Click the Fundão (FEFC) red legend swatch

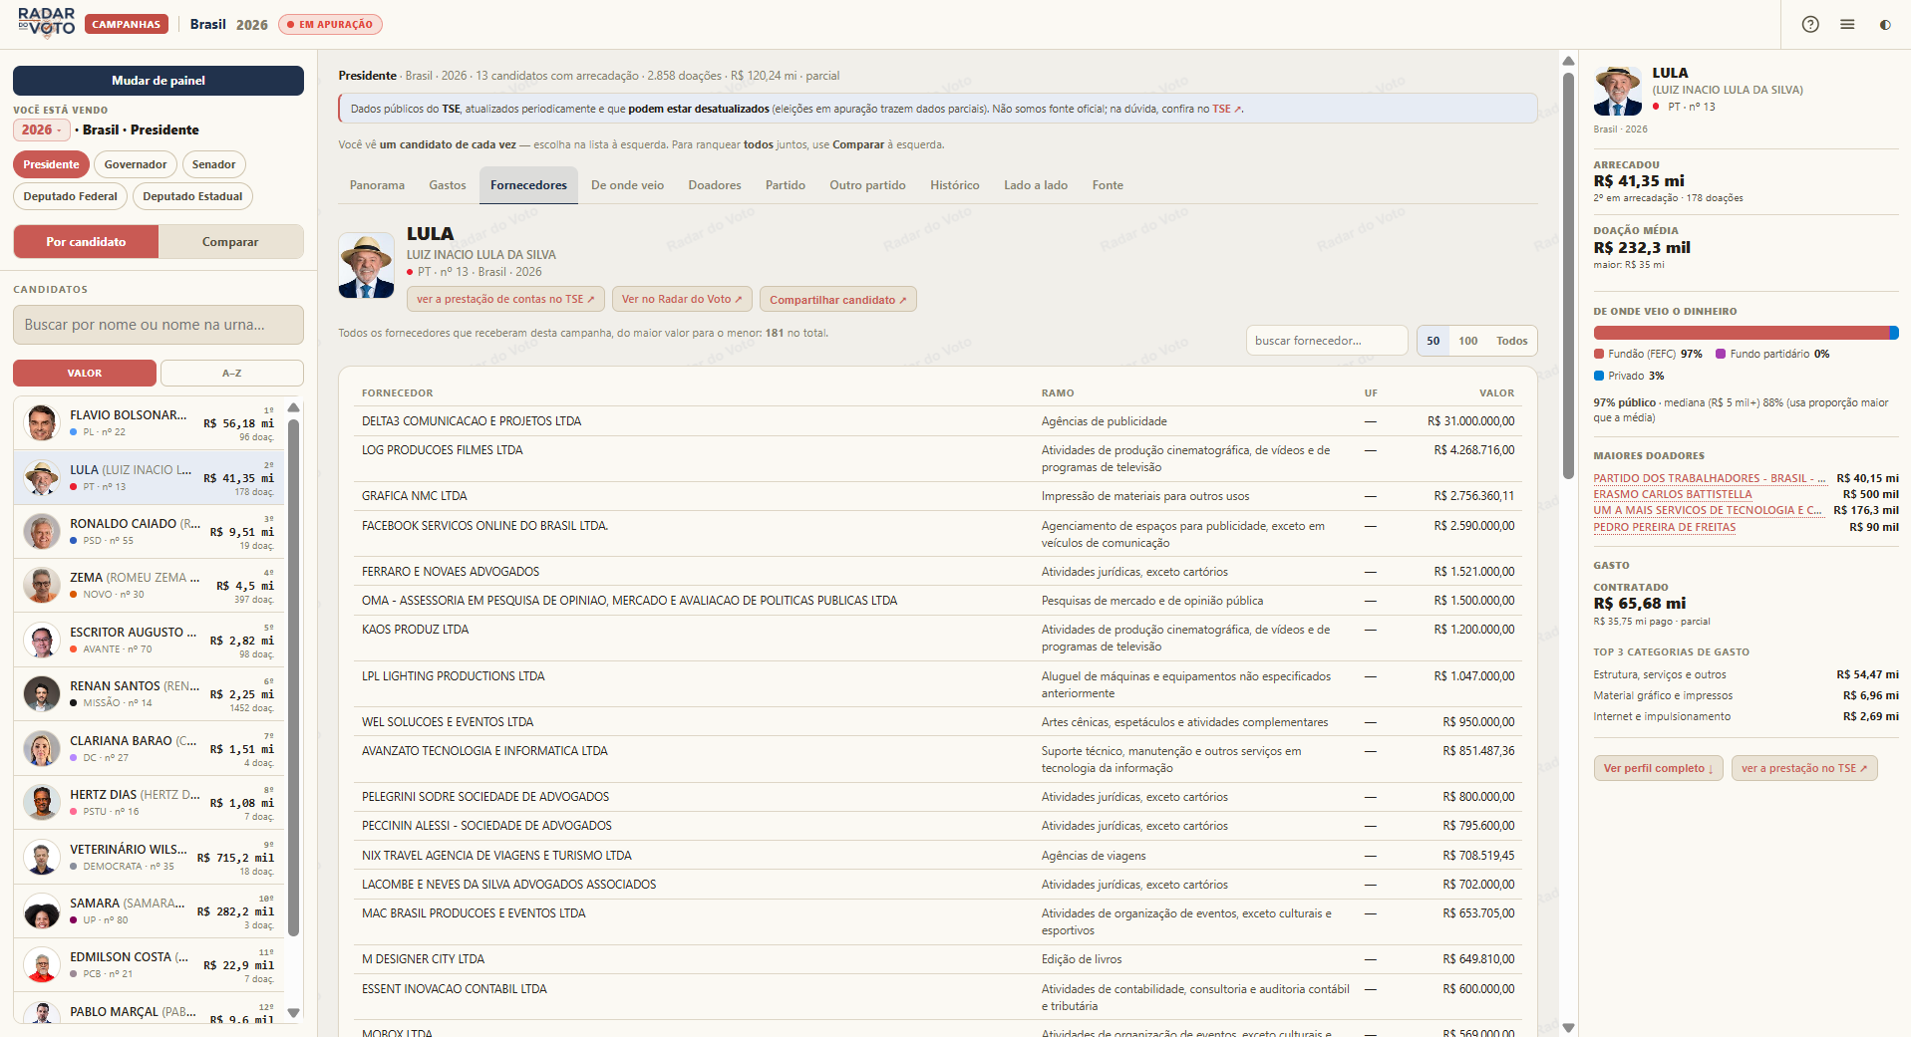(x=1598, y=354)
